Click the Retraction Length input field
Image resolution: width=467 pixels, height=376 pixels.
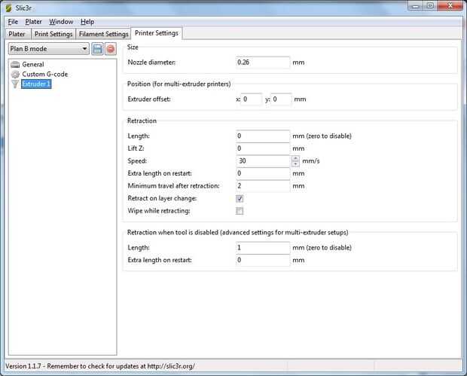[x=263, y=136]
